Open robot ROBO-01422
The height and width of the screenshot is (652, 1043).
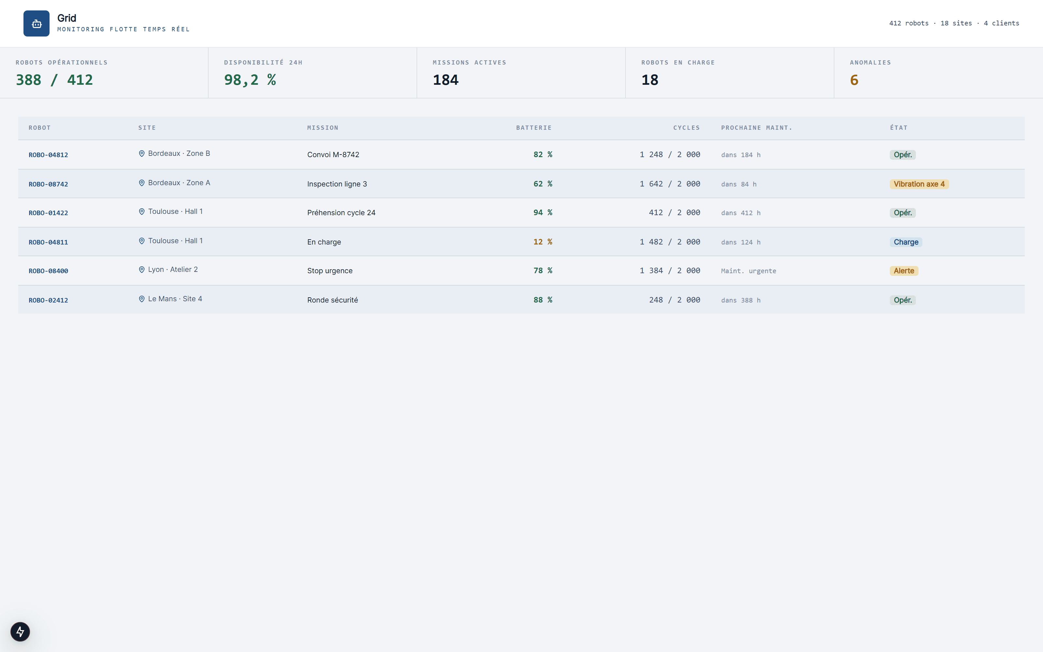pos(48,213)
